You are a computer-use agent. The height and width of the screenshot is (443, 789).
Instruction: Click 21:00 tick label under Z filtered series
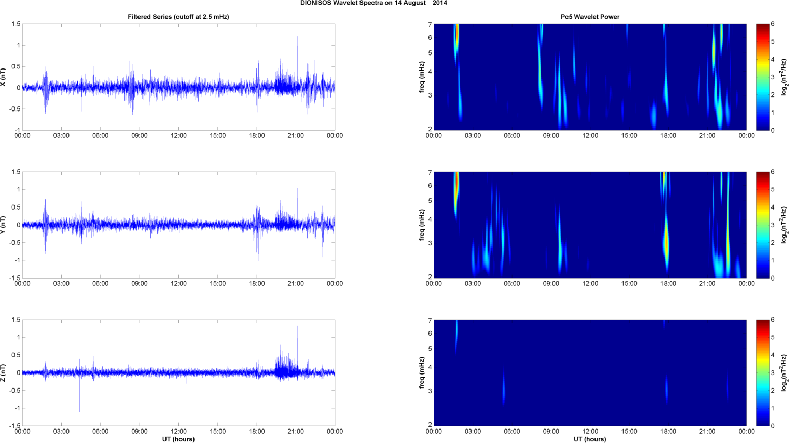point(296,432)
